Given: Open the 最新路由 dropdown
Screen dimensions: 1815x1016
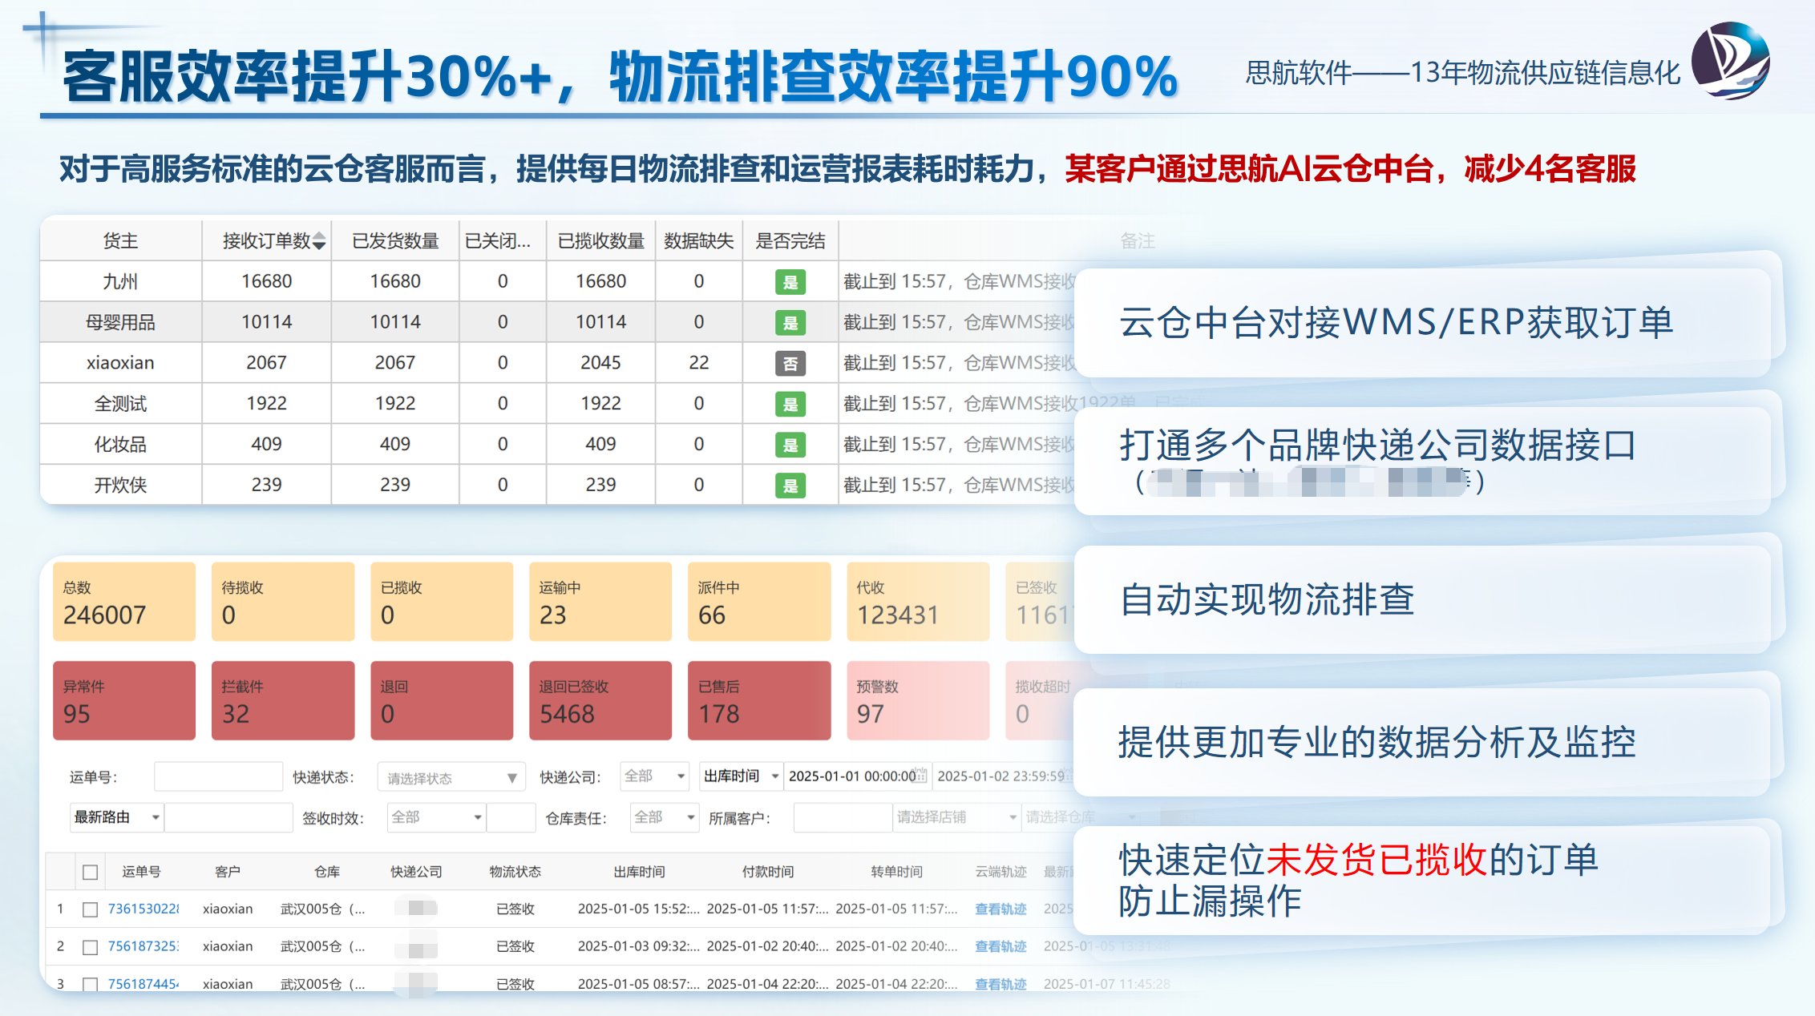Looking at the screenshot, I should point(116,817).
